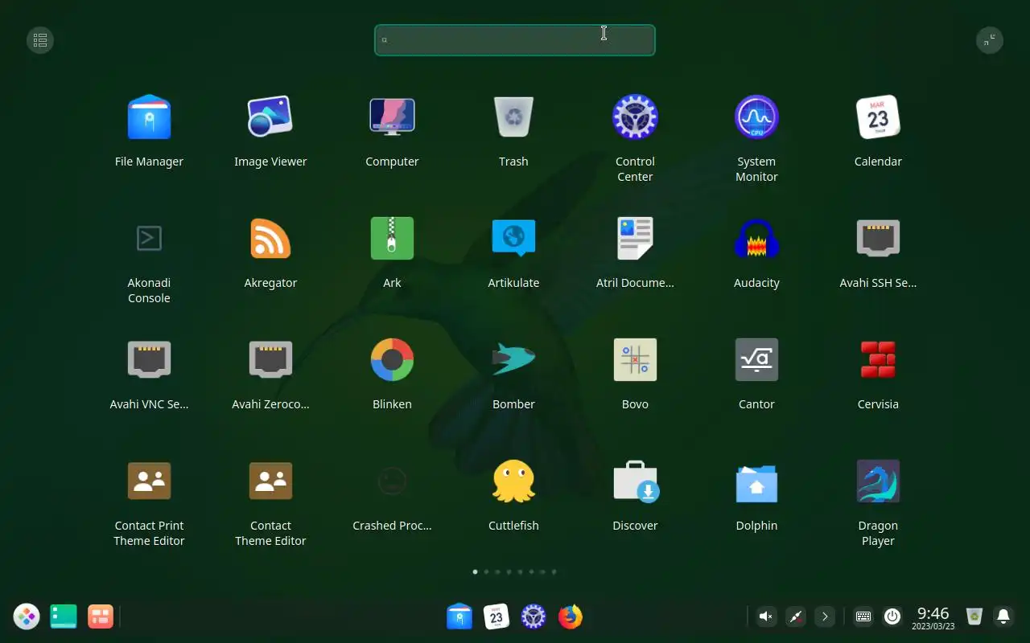Open Avahi SSH Server Browser

point(878,239)
